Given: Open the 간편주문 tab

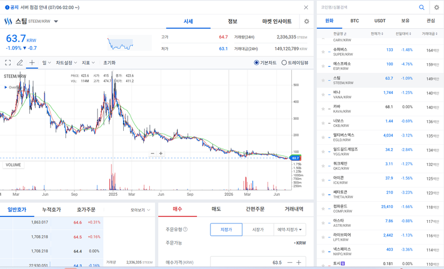Looking at the screenshot, I should pyautogui.click(x=255, y=209).
